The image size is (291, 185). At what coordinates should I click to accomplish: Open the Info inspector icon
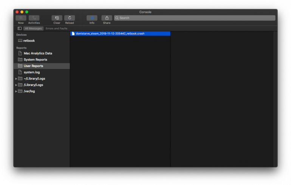[x=92, y=18]
